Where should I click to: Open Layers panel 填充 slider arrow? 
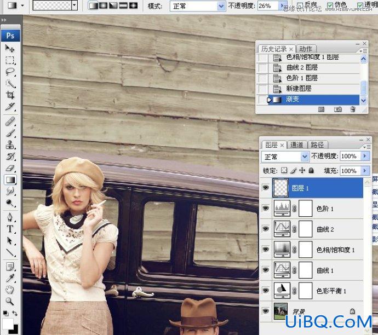point(365,171)
